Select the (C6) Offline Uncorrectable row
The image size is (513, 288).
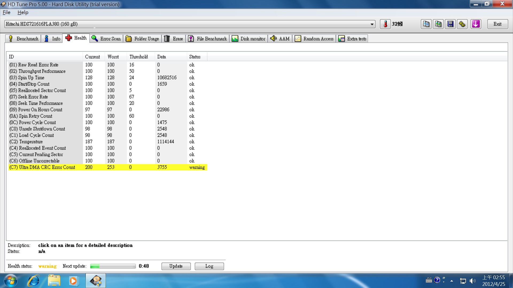point(108,161)
